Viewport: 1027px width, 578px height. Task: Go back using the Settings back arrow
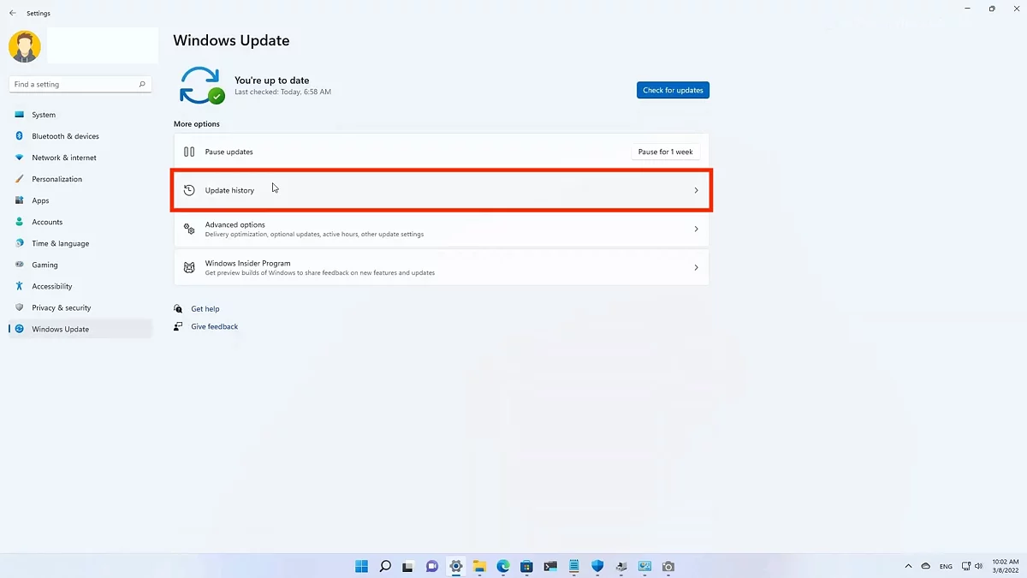coord(12,13)
